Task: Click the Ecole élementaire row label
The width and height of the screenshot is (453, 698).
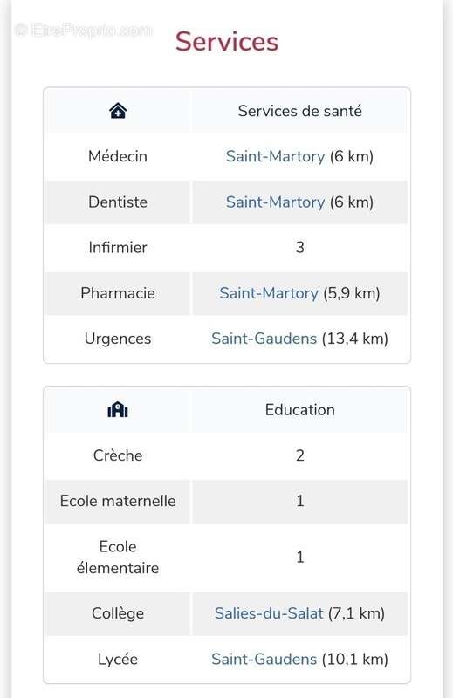Action: pos(118,558)
